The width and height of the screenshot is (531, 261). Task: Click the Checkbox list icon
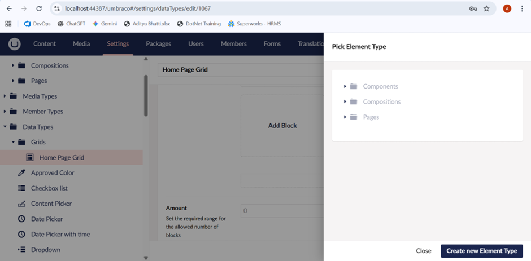pos(21,188)
